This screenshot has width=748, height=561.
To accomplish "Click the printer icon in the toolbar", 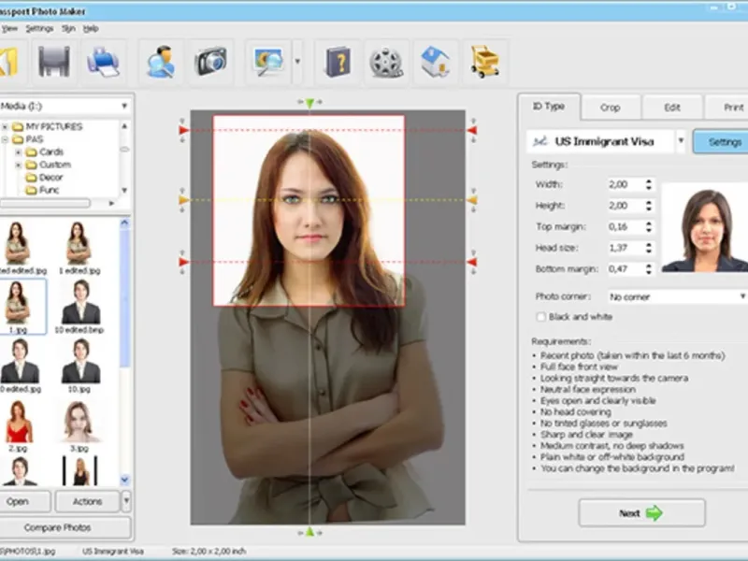I will pyautogui.click(x=102, y=62).
